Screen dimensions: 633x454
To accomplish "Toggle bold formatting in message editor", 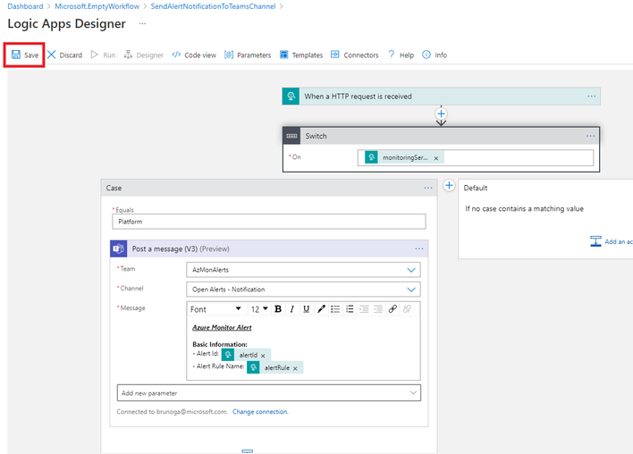I will pyautogui.click(x=278, y=309).
